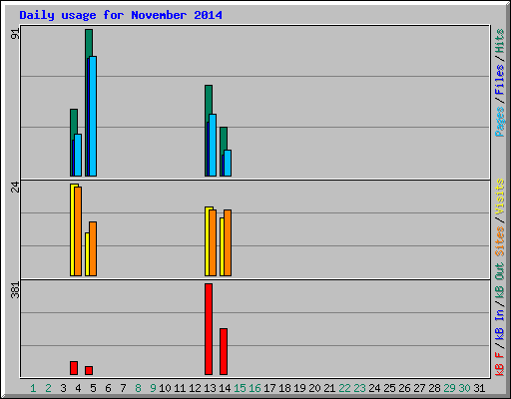The image size is (511, 399).
Task: Click day label '5' on the x-axis
Action: click(93, 388)
